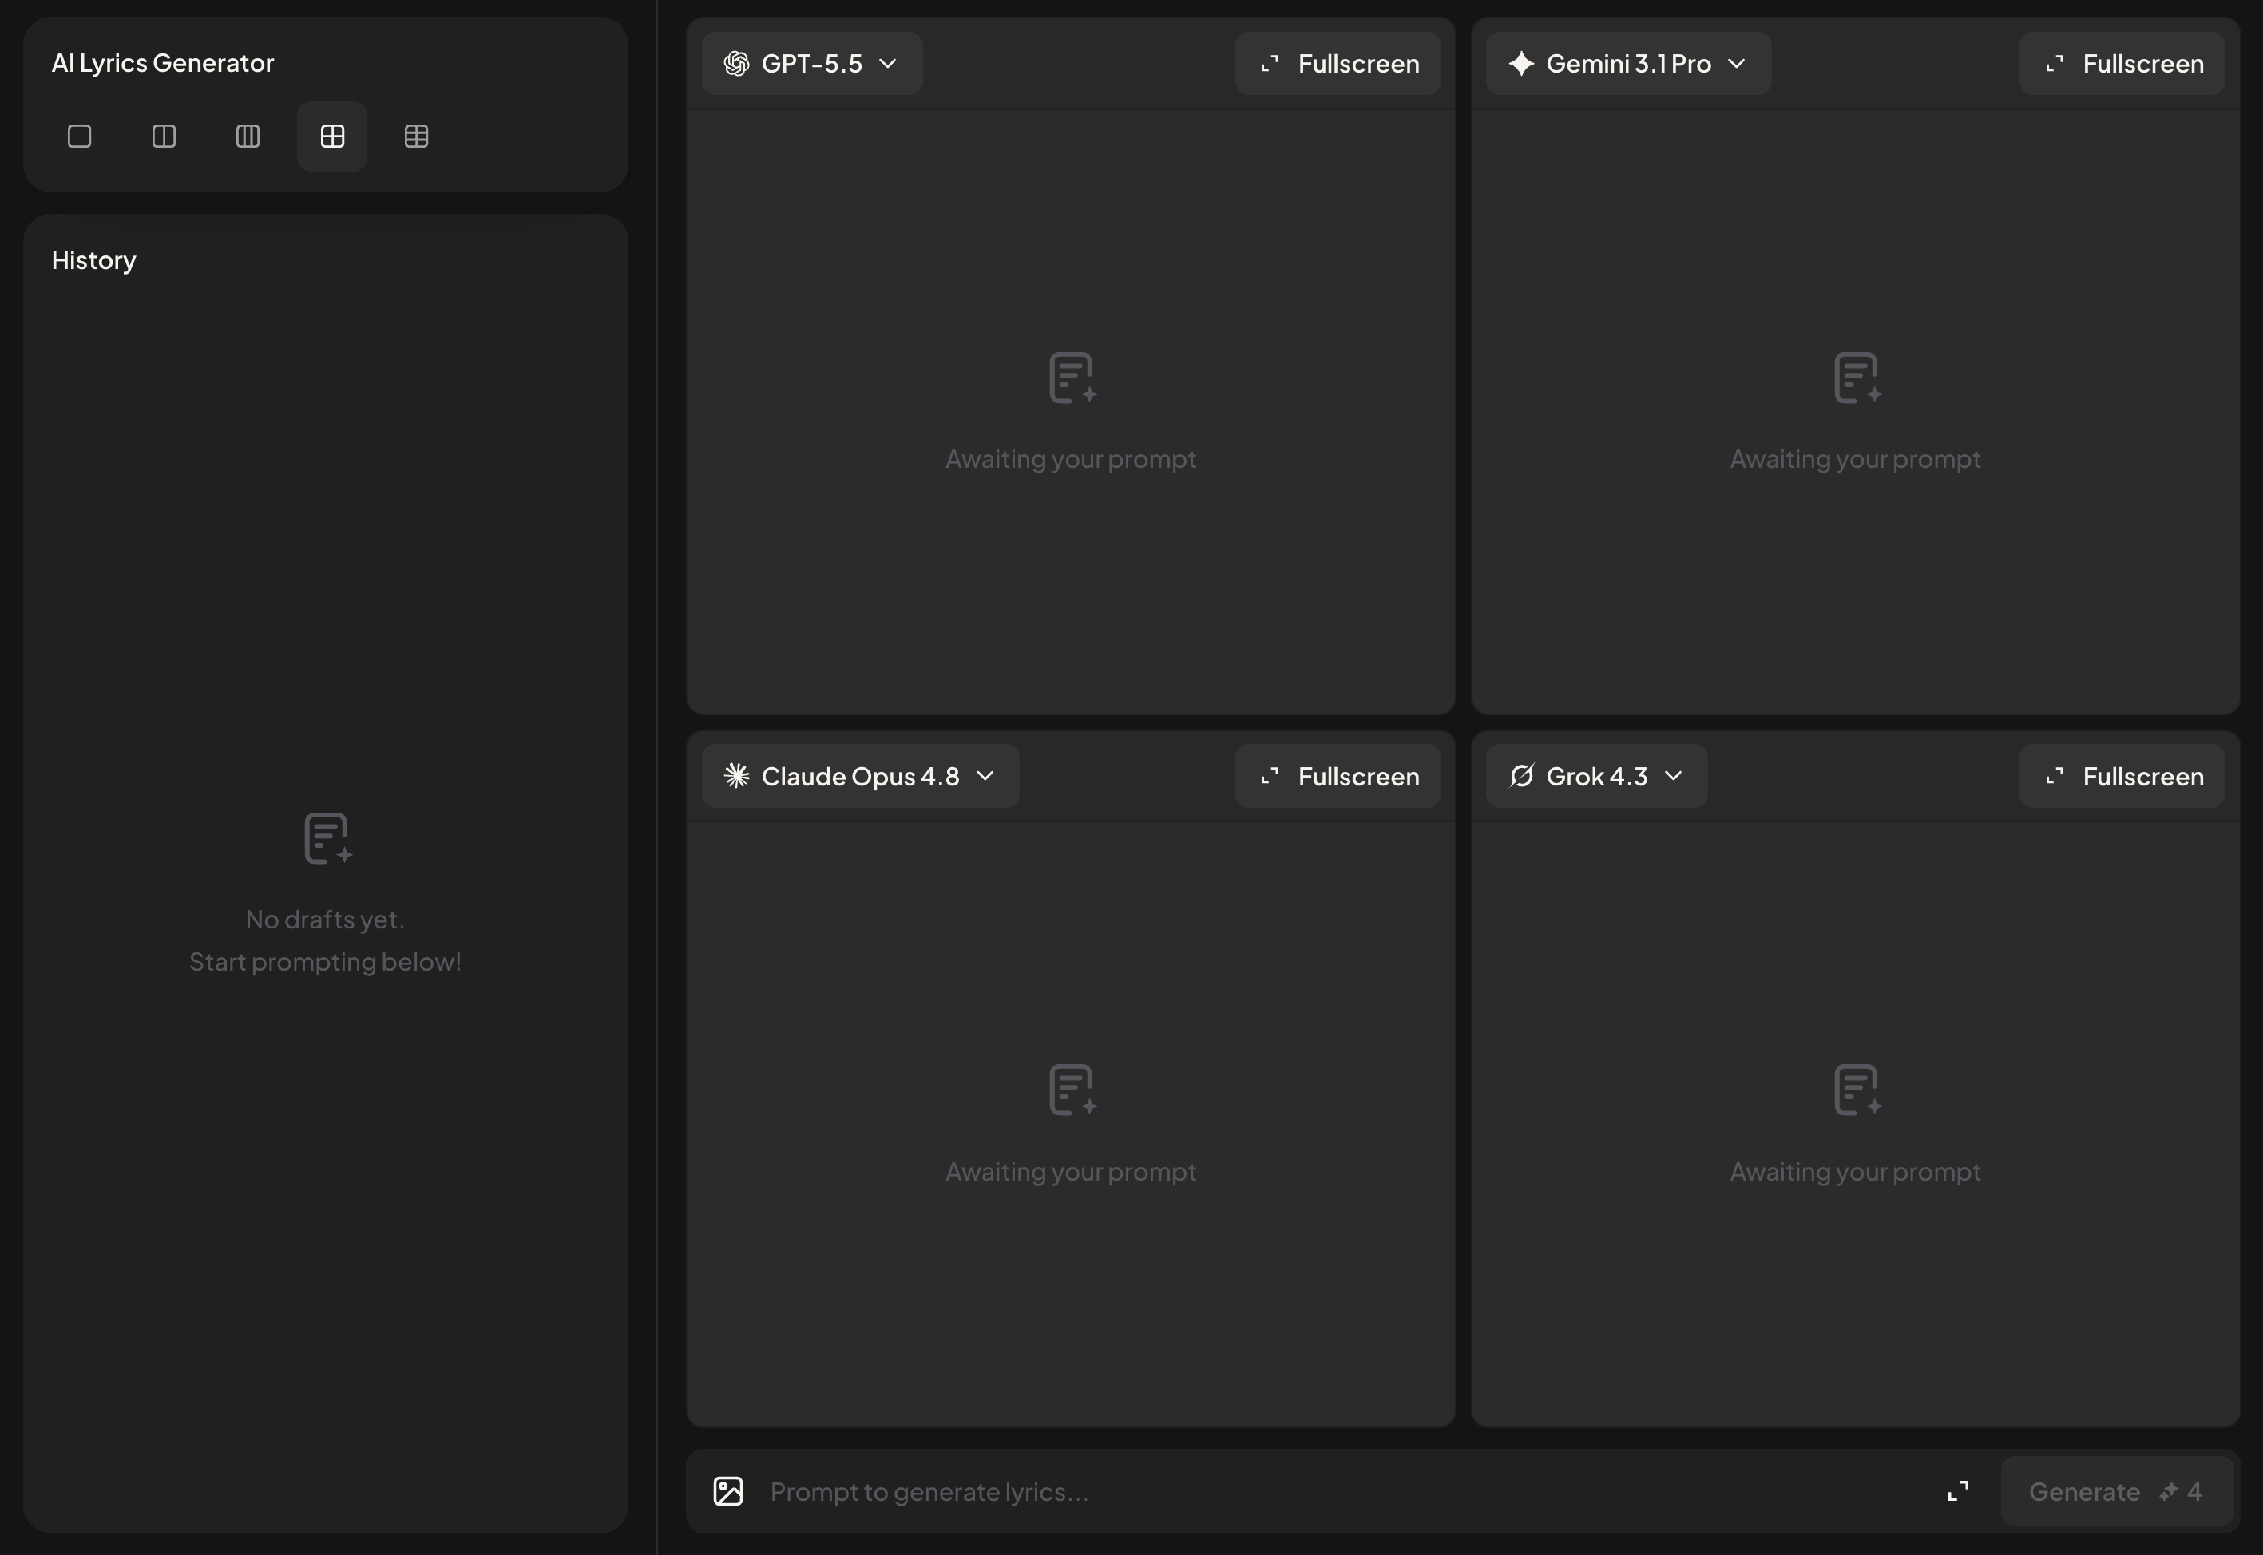Select the three-column layout icon
The height and width of the screenshot is (1555, 2263).
(x=248, y=137)
